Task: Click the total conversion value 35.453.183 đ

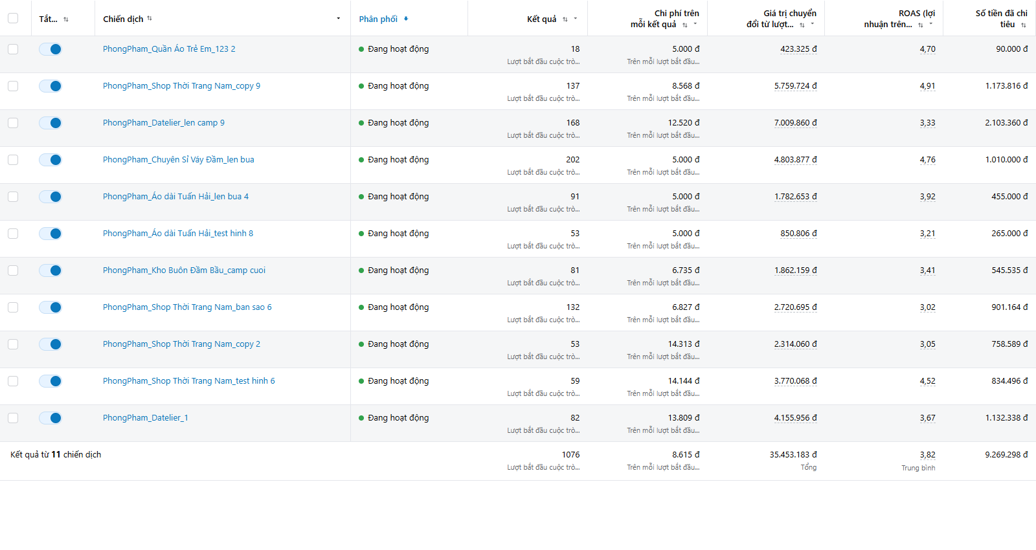Action: (793, 455)
